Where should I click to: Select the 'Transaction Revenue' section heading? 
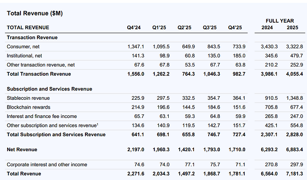[32, 37]
